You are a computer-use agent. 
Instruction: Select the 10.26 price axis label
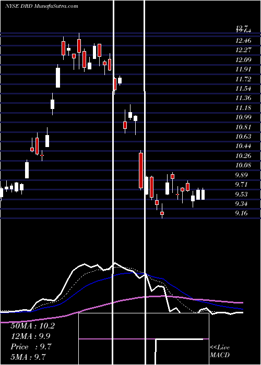point(243,156)
